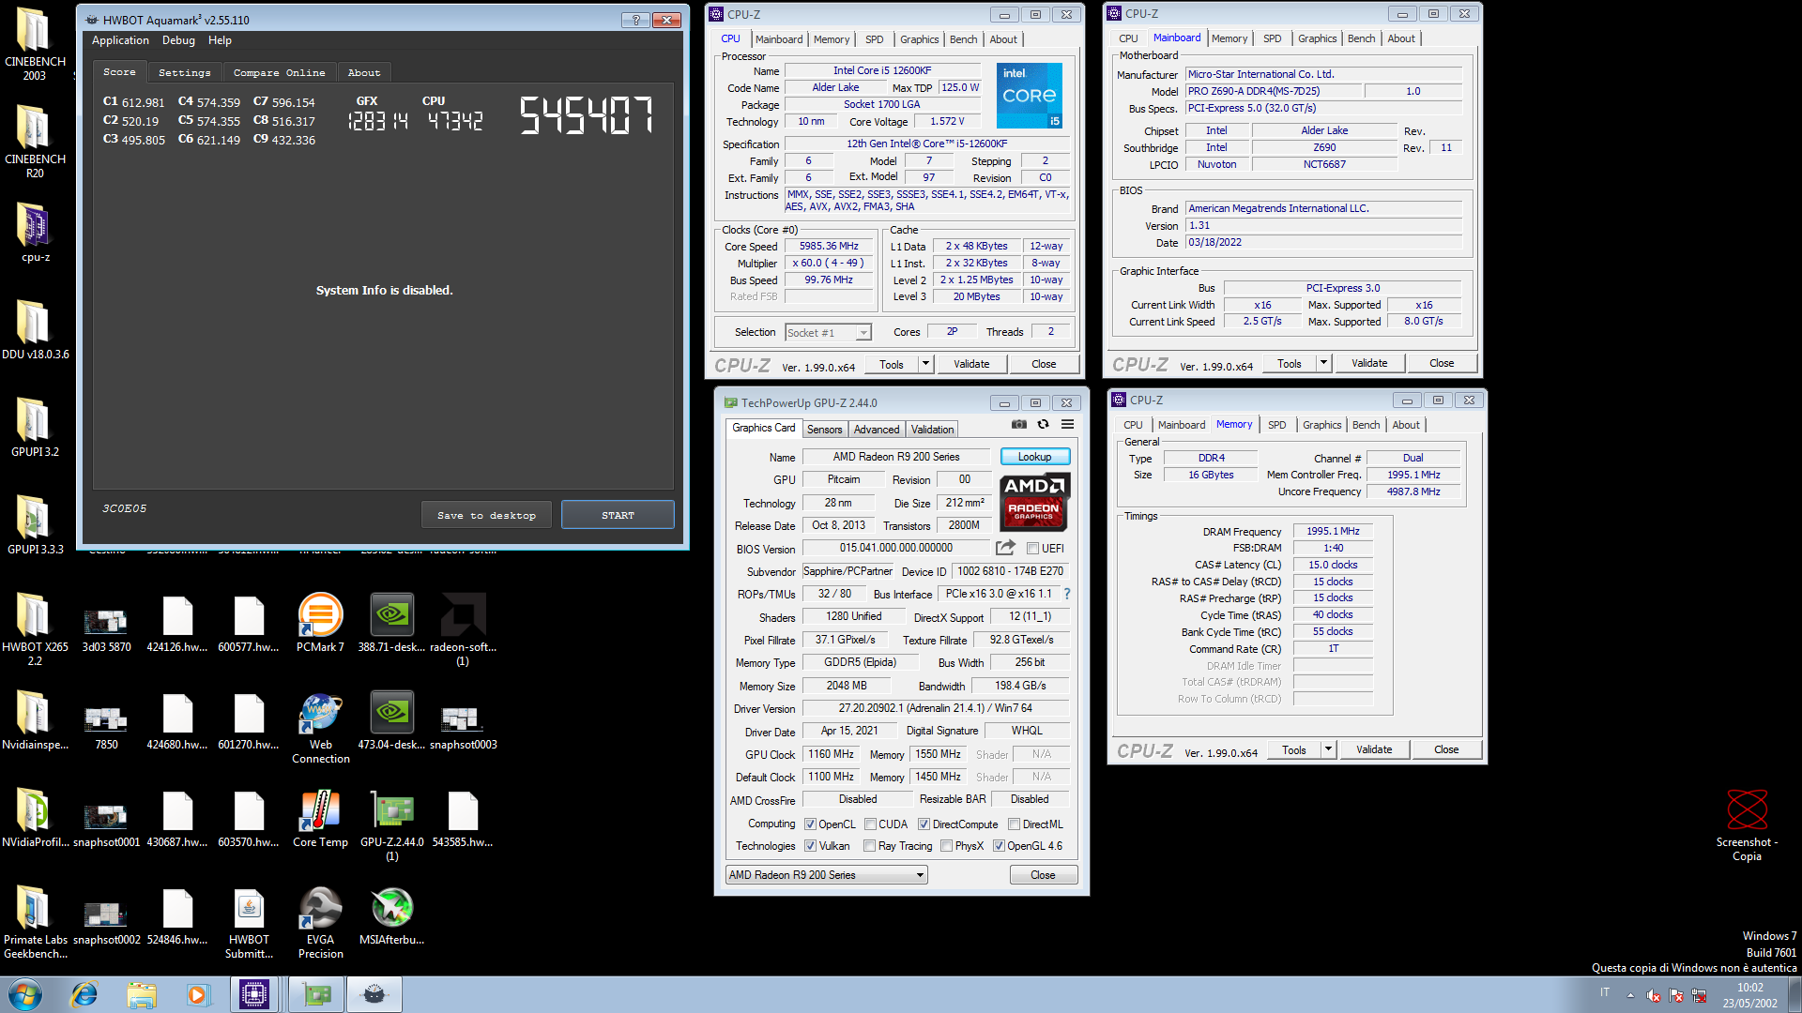Select the EVGA Precision shortcut icon

pyautogui.click(x=320, y=923)
